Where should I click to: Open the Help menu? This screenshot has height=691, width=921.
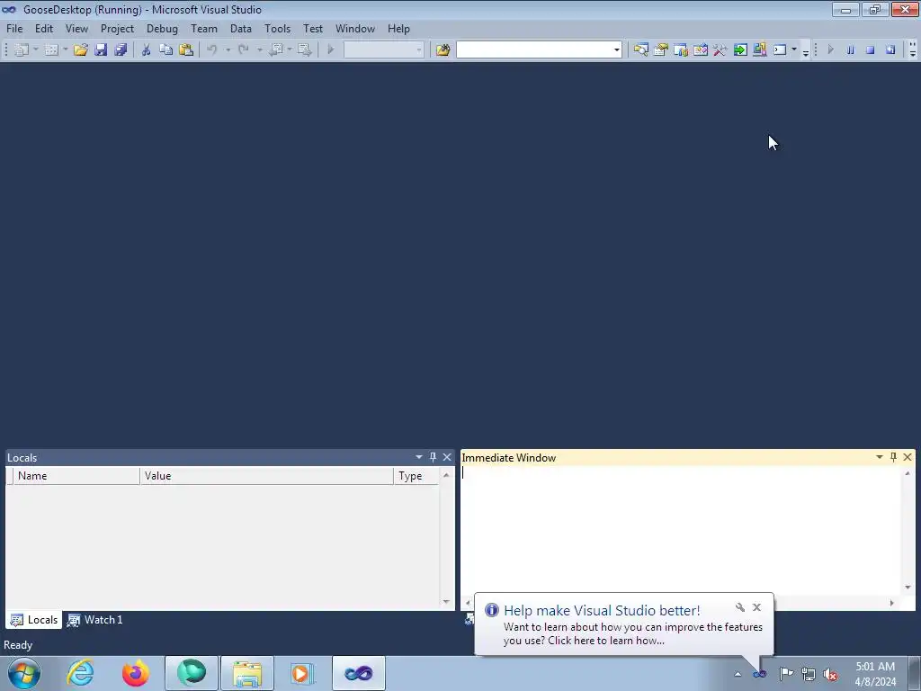tap(398, 29)
